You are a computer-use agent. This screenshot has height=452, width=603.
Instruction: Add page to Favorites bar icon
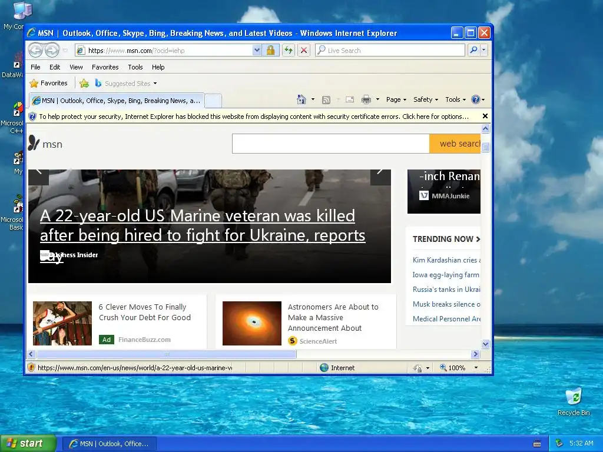point(84,83)
